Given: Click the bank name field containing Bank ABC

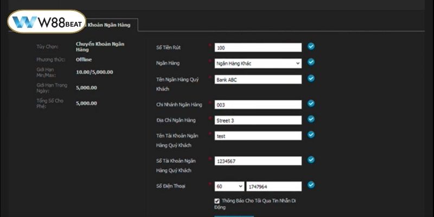Looking at the screenshot, I should click(258, 79).
